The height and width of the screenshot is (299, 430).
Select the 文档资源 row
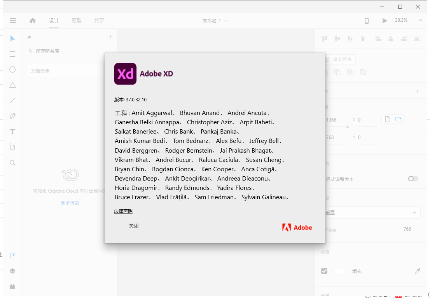[x=66, y=71]
